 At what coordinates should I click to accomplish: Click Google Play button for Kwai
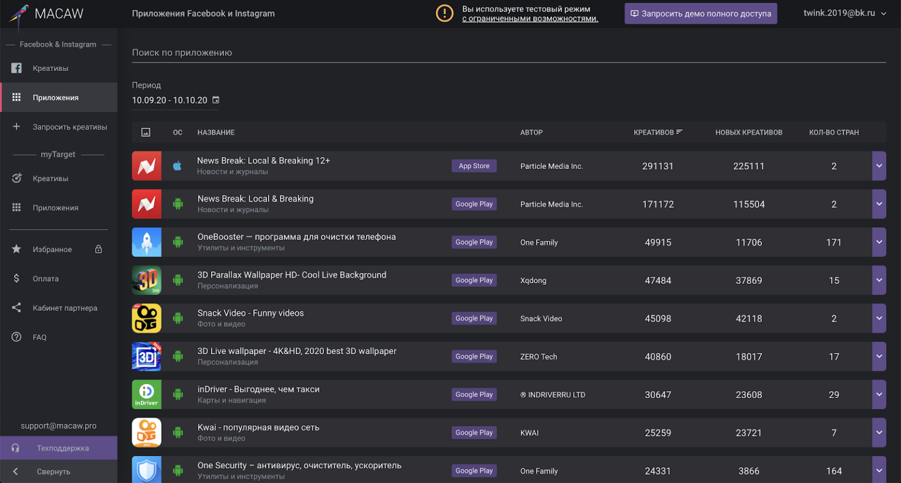point(474,433)
